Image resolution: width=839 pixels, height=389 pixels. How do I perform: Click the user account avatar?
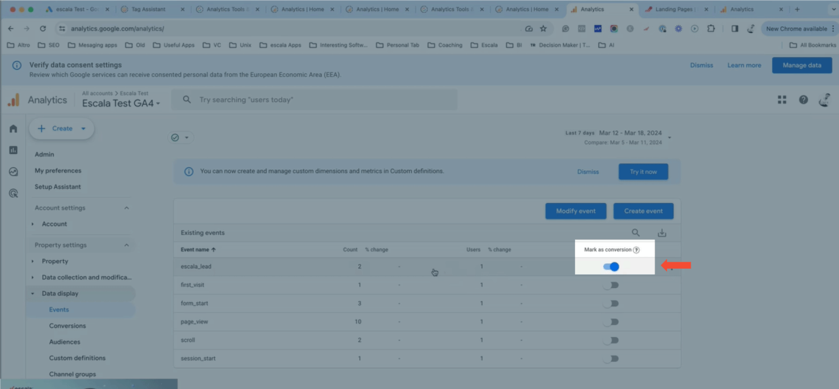[x=824, y=100]
